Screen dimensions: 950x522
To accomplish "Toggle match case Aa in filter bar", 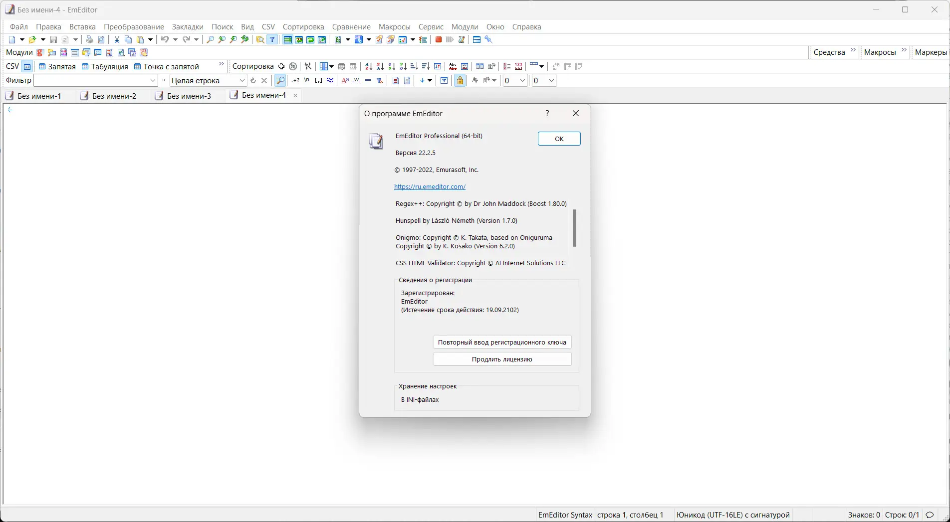I will (x=345, y=80).
